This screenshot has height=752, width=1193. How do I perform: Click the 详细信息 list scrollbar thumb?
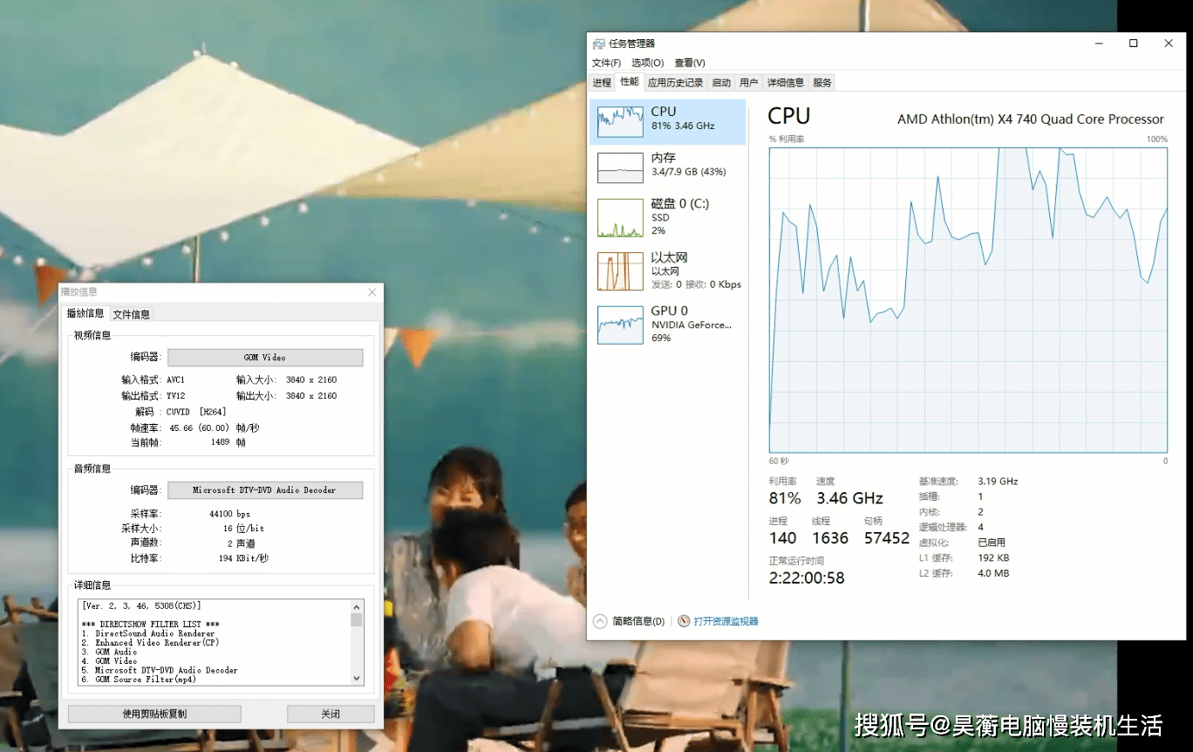[356, 620]
